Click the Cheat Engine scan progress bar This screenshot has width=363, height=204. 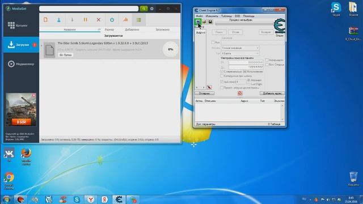click(x=244, y=24)
